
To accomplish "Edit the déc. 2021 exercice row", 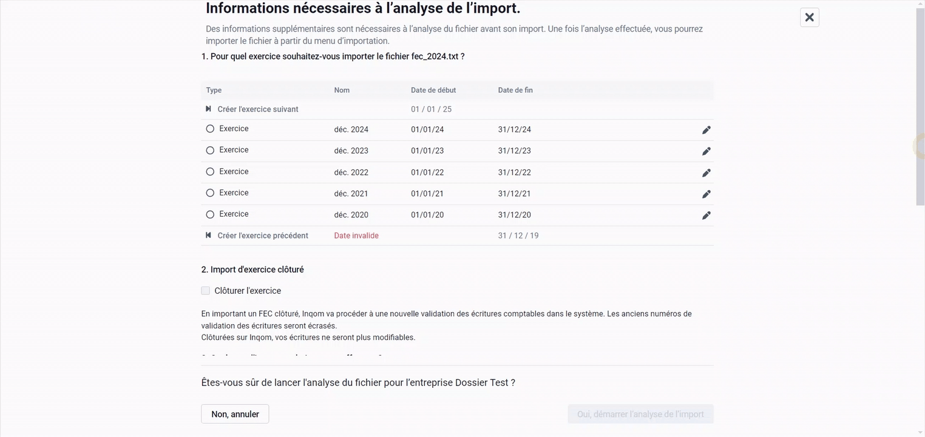I will click(706, 194).
